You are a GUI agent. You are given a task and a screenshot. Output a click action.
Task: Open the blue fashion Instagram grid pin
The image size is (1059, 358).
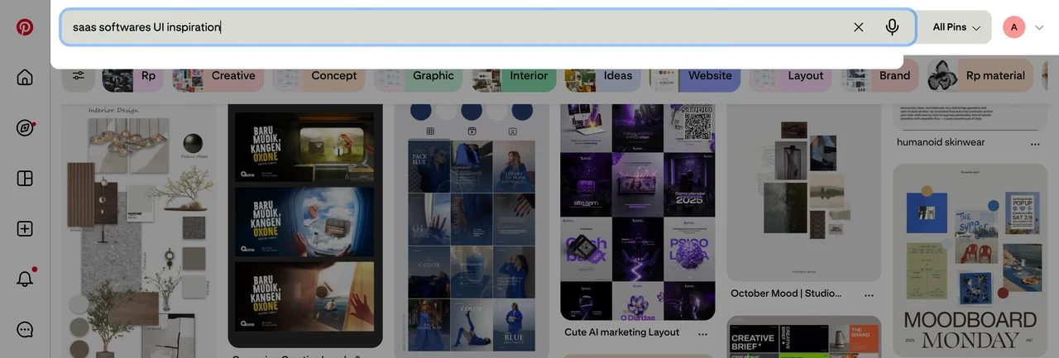click(472, 231)
